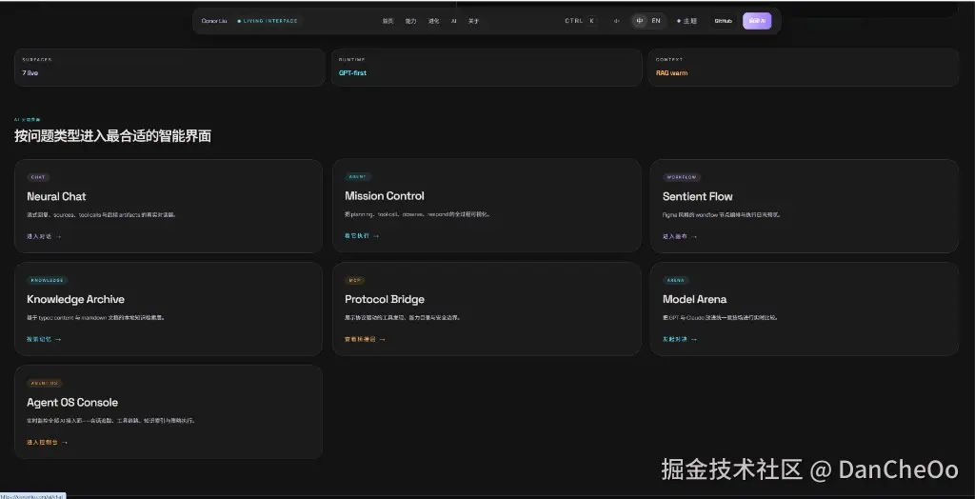Go to 首页 in navigation menu
This screenshot has width=975, height=499.
coord(388,21)
